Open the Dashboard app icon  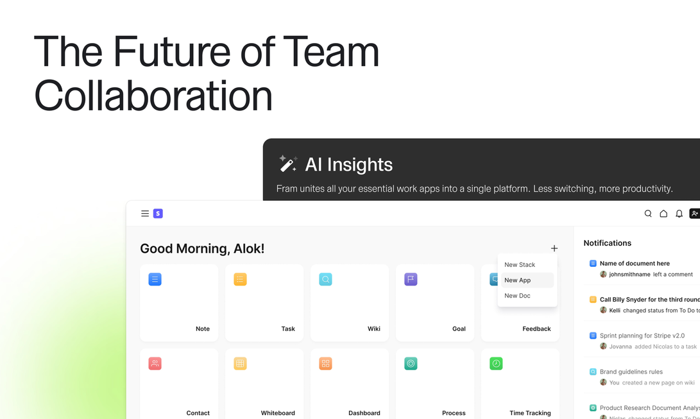tap(325, 364)
